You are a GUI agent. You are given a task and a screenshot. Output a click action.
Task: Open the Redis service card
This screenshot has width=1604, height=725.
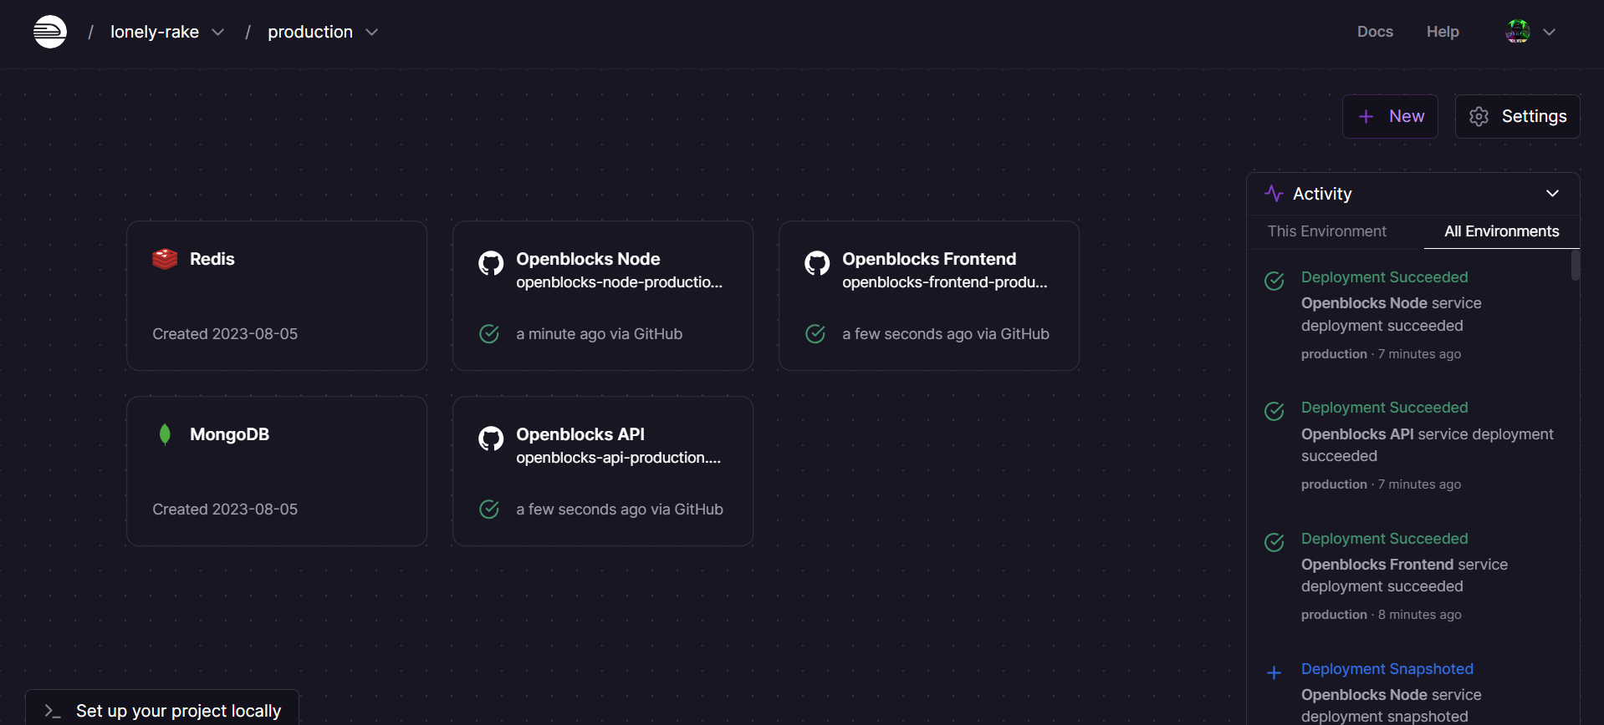(x=277, y=296)
